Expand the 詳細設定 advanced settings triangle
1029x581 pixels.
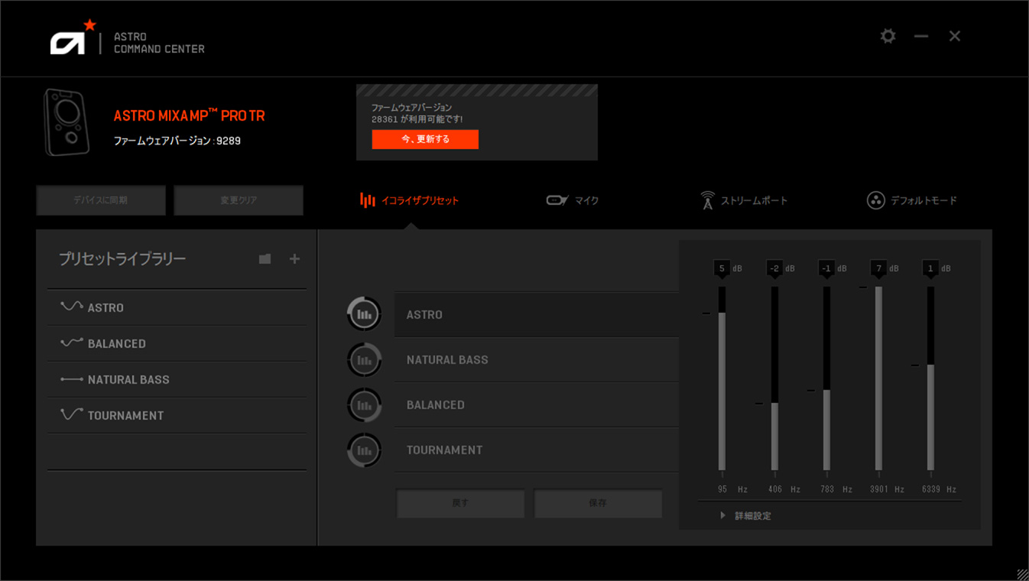click(x=722, y=516)
